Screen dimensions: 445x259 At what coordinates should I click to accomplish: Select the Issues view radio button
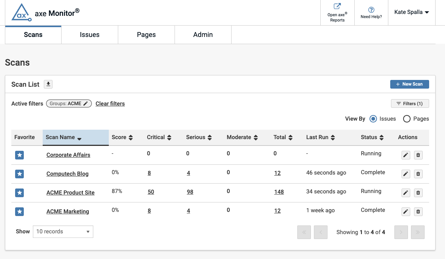[x=373, y=119]
